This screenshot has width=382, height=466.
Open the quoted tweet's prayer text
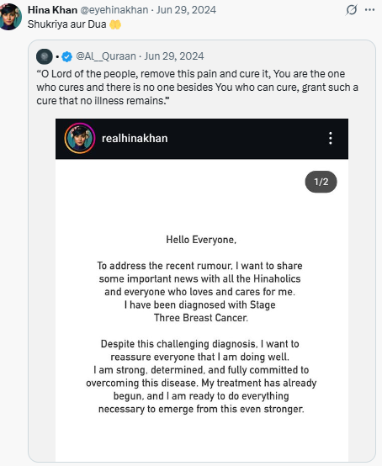(x=197, y=87)
